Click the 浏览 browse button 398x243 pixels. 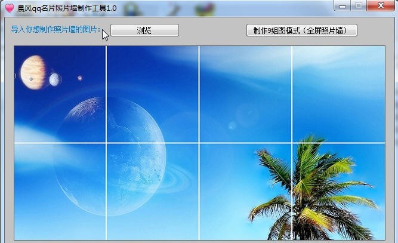[144, 30]
